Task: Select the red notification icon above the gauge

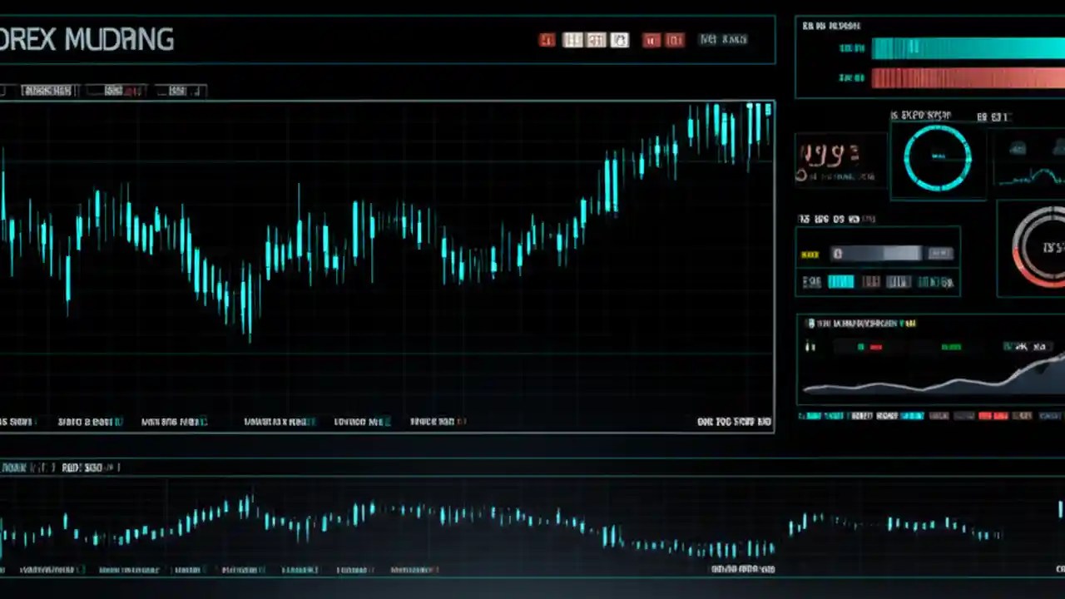Action: click(x=674, y=39)
